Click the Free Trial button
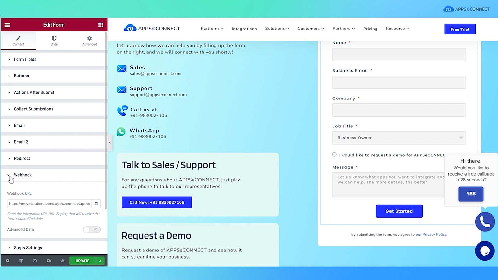 460,29
